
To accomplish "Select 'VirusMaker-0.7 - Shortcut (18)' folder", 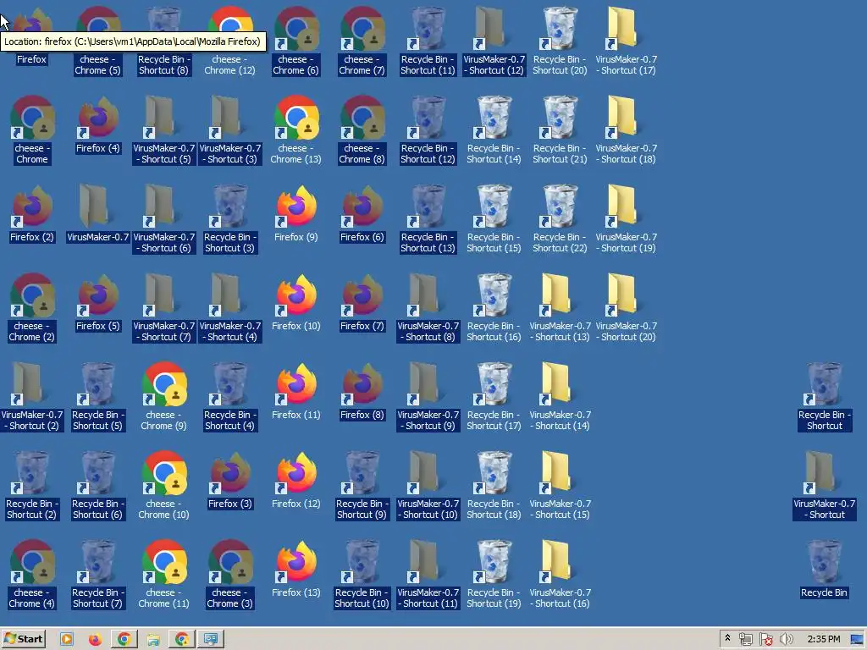I will pyautogui.click(x=626, y=130).
